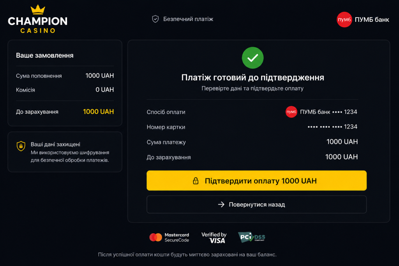Viewport: 399px width, 266px height.
Task: Click the Champion Casino crown logo
Action: [x=38, y=19]
